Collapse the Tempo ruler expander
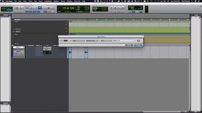Image resolution: width=202 pixels, height=113 pixels. (13, 22)
